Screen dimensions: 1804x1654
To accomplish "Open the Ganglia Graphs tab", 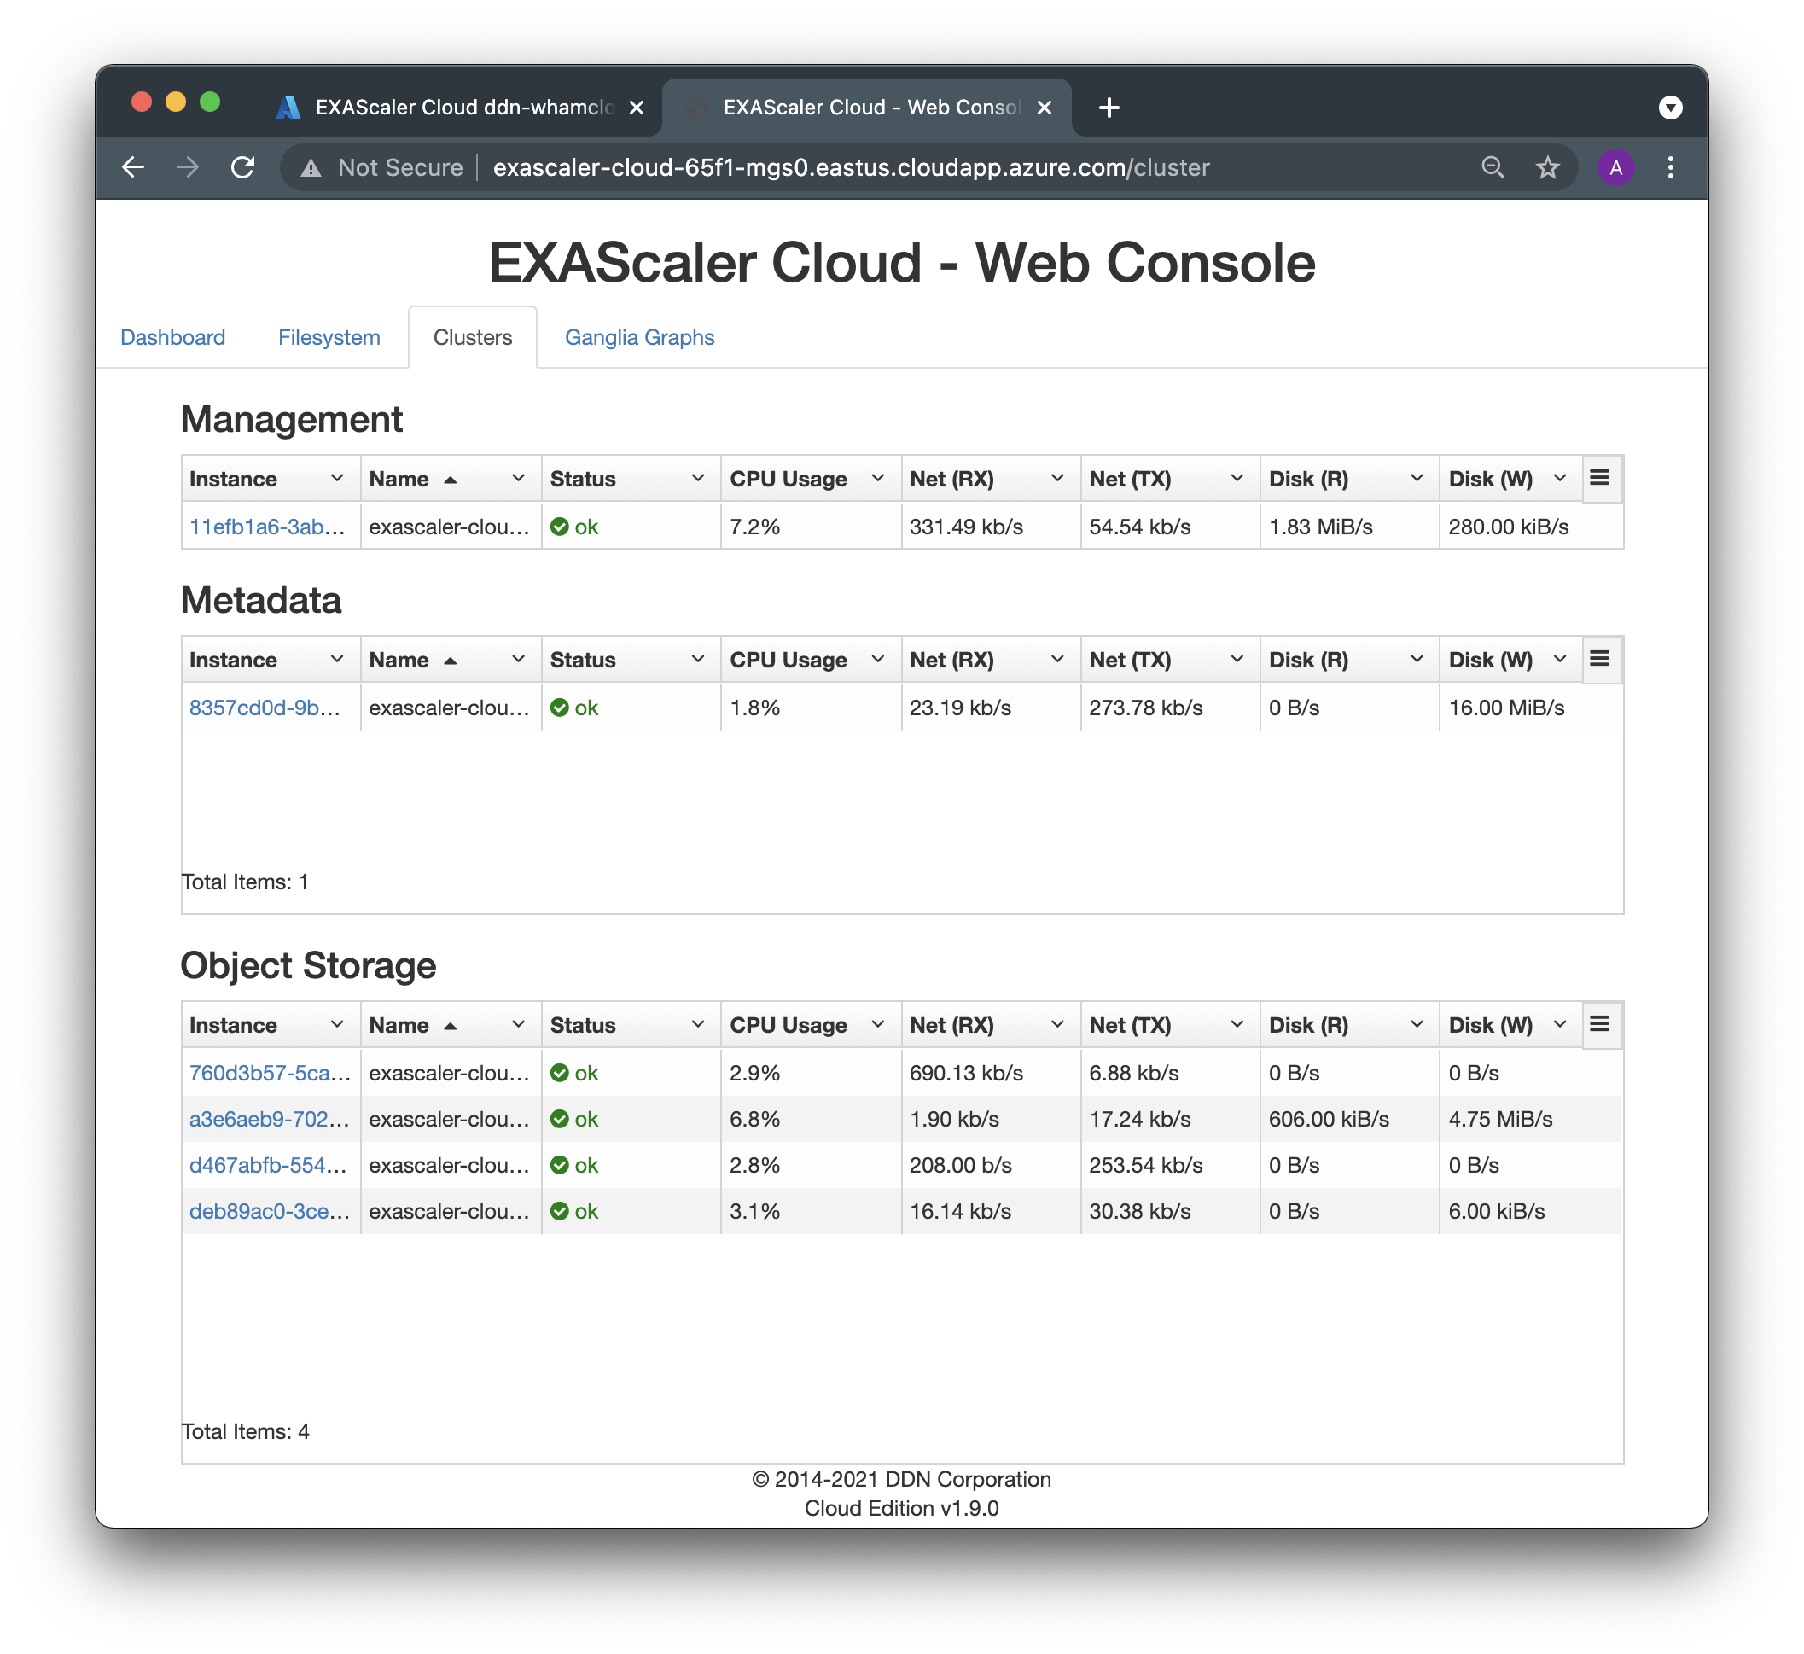I will [639, 337].
